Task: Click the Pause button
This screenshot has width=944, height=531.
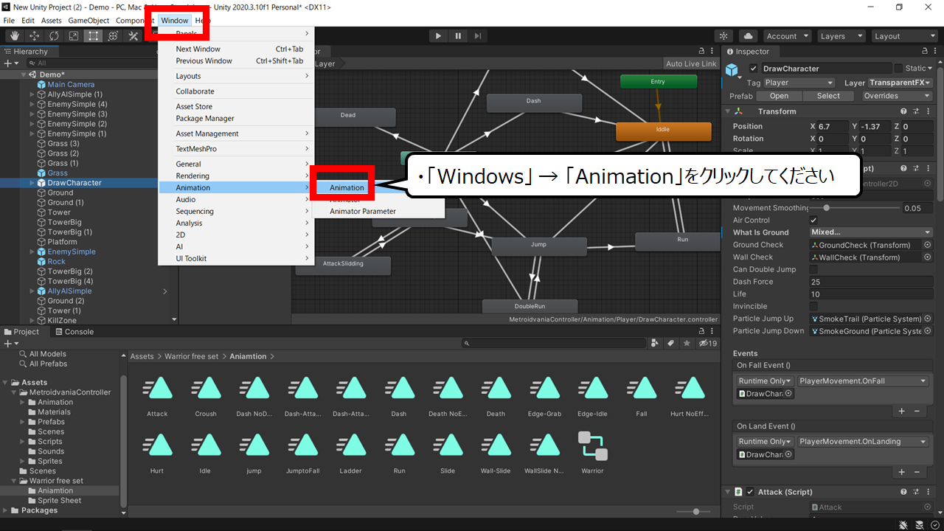Action: (458, 35)
